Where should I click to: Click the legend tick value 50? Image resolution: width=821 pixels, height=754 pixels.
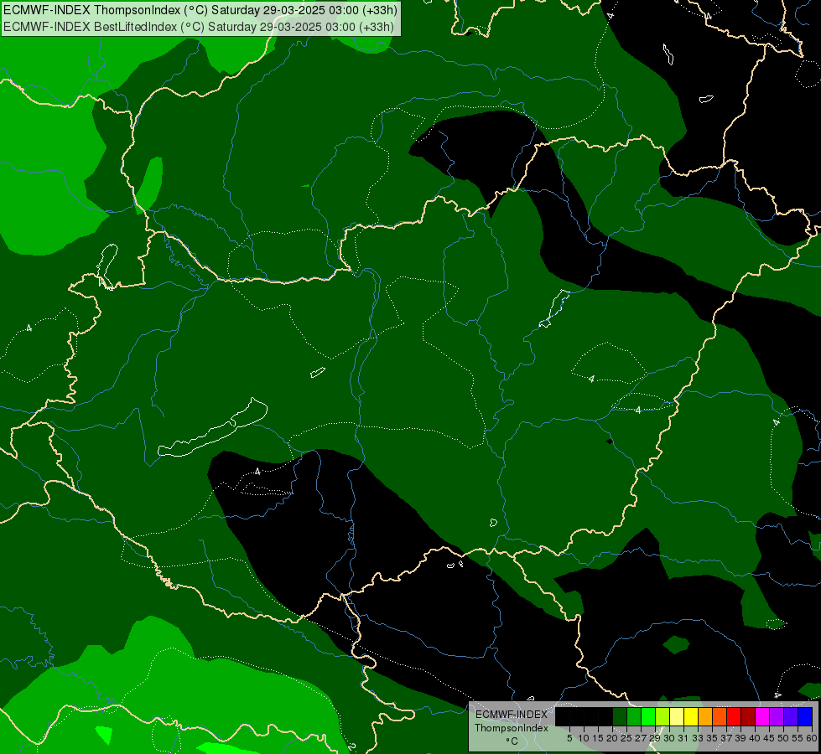pos(782,738)
